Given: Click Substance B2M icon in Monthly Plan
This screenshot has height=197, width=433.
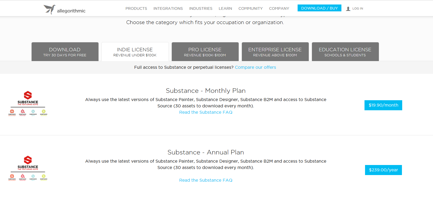Looking at the screenshot, I should (x=33, y=113).
